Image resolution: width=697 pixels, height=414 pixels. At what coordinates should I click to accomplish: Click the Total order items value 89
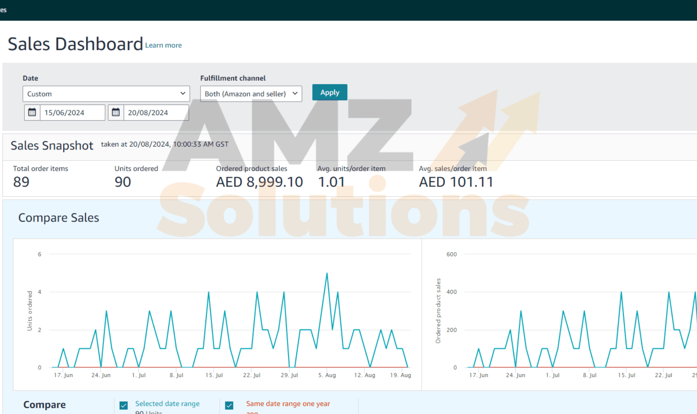point(21,182)
